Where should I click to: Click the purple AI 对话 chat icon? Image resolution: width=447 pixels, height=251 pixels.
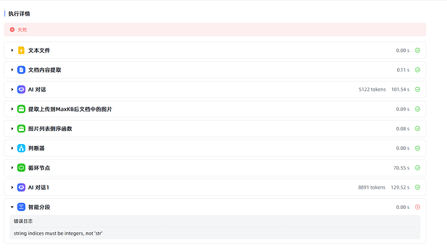click(x=21, y=90)
